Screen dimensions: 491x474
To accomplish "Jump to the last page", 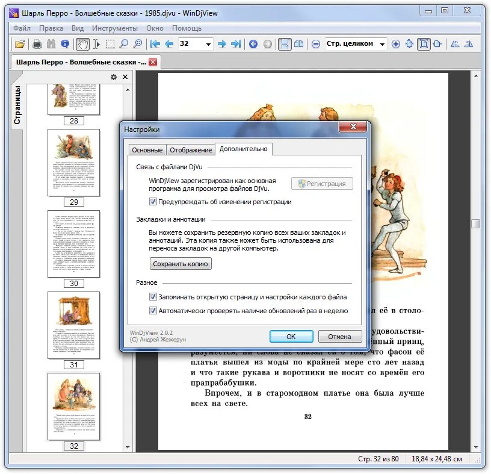I will point(236,44).
